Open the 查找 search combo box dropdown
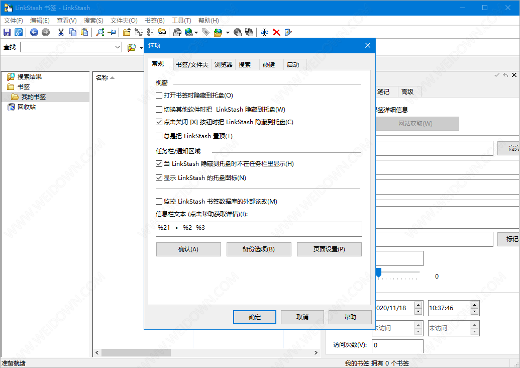Screen dimensions: 520x368 click(x=118, y=47)
